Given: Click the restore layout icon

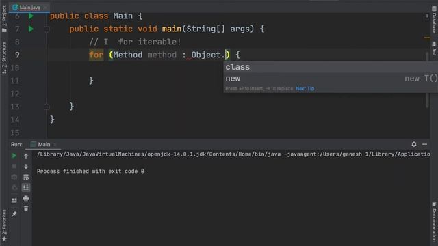Looking at the screenshot, I should (14, 200).
